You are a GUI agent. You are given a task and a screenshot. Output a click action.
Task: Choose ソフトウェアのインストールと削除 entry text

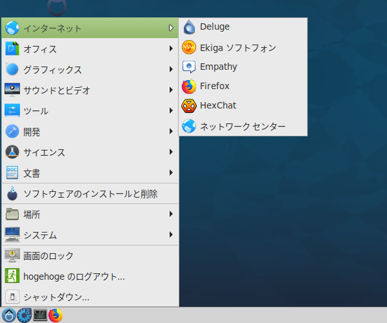[90, 194]
